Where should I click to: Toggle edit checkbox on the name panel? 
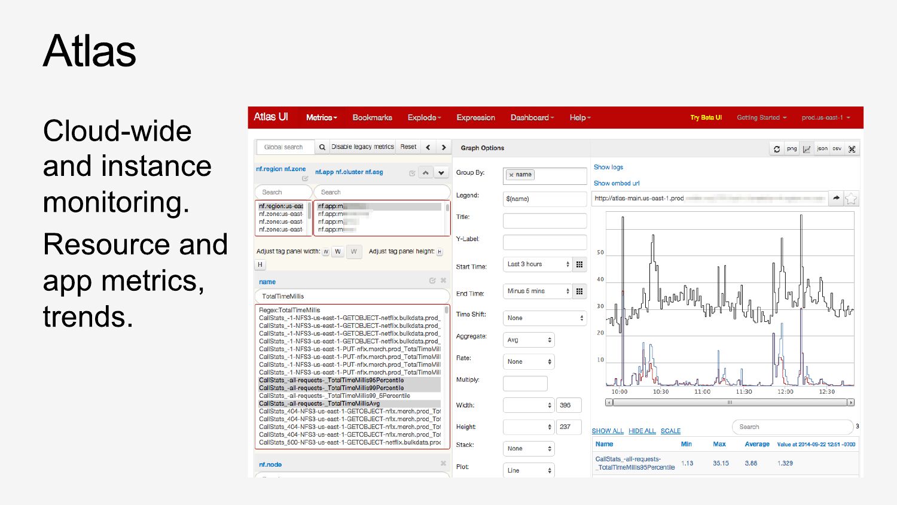pos(432,281)
